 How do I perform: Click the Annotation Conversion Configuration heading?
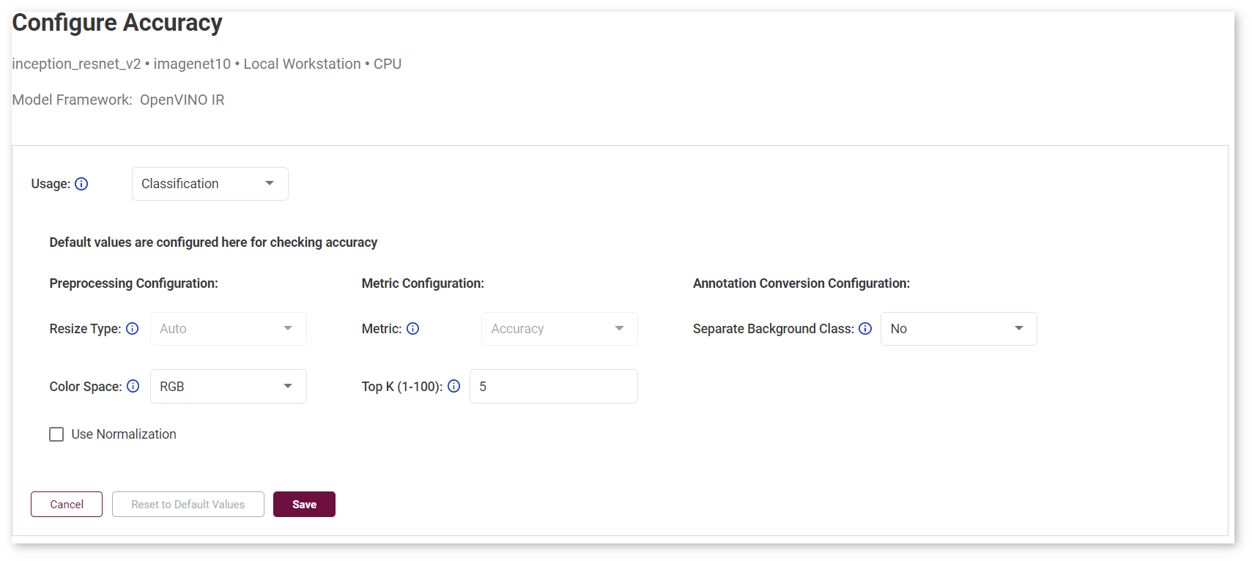point(801,283)
